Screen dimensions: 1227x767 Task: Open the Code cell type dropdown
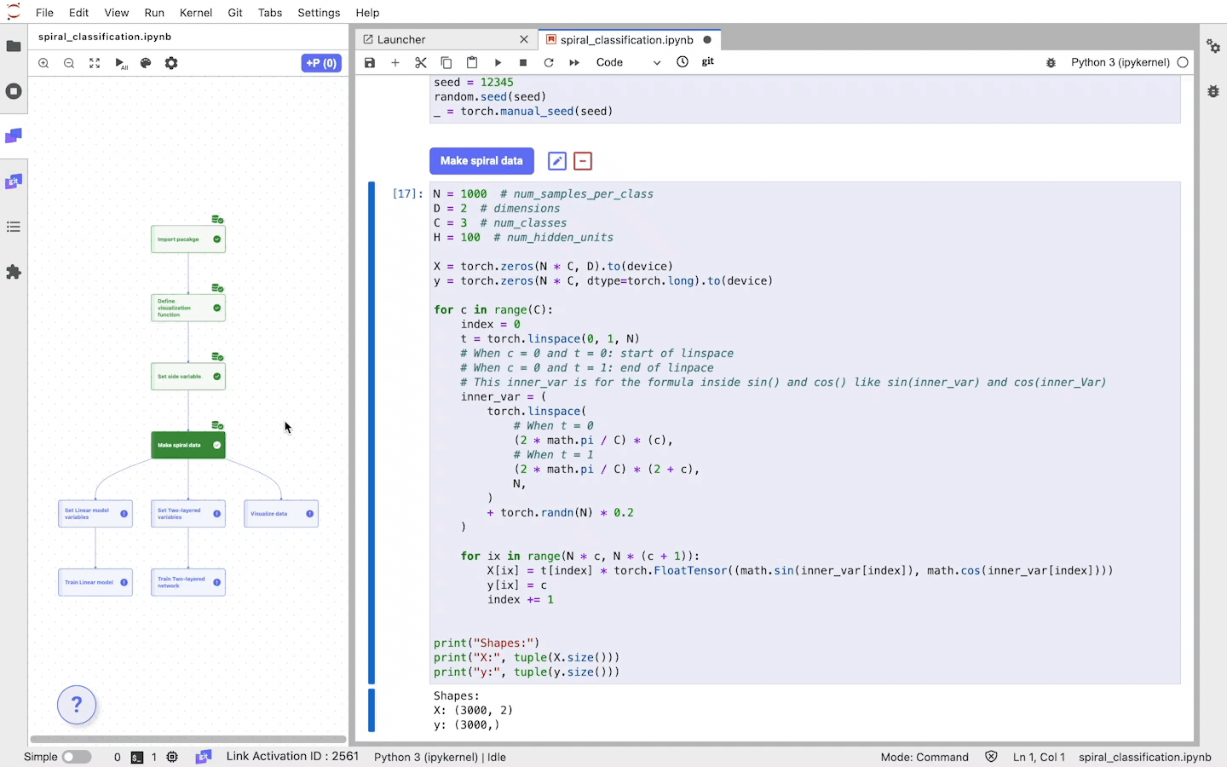628,63
